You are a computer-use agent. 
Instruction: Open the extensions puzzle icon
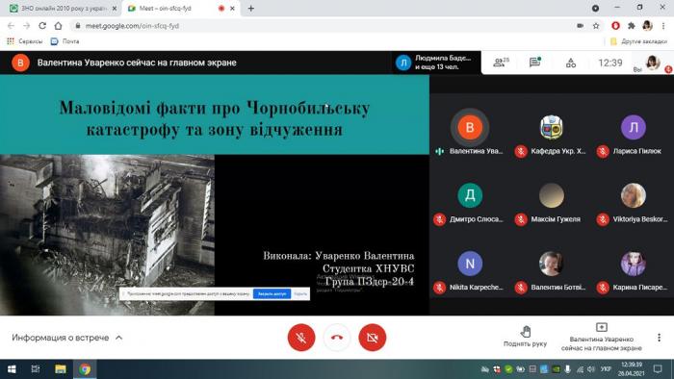632,26
